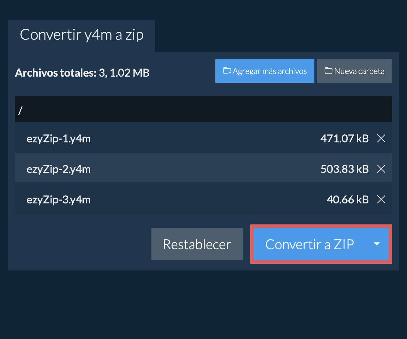Click the 503.83 kB file size
The width and height of the screenshot is (407, 339).
pyautogui.click(x=344, y=169)
